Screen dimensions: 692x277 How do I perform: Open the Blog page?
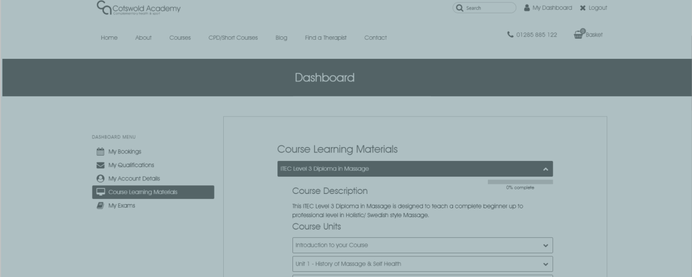(x=281, y=38)
